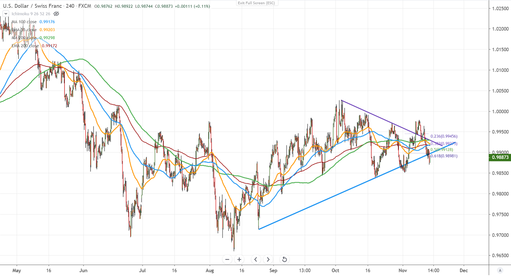Select the Ichimoku 9 26 52 26 indicator
The image size is (511, 277).
pos(31,14)
